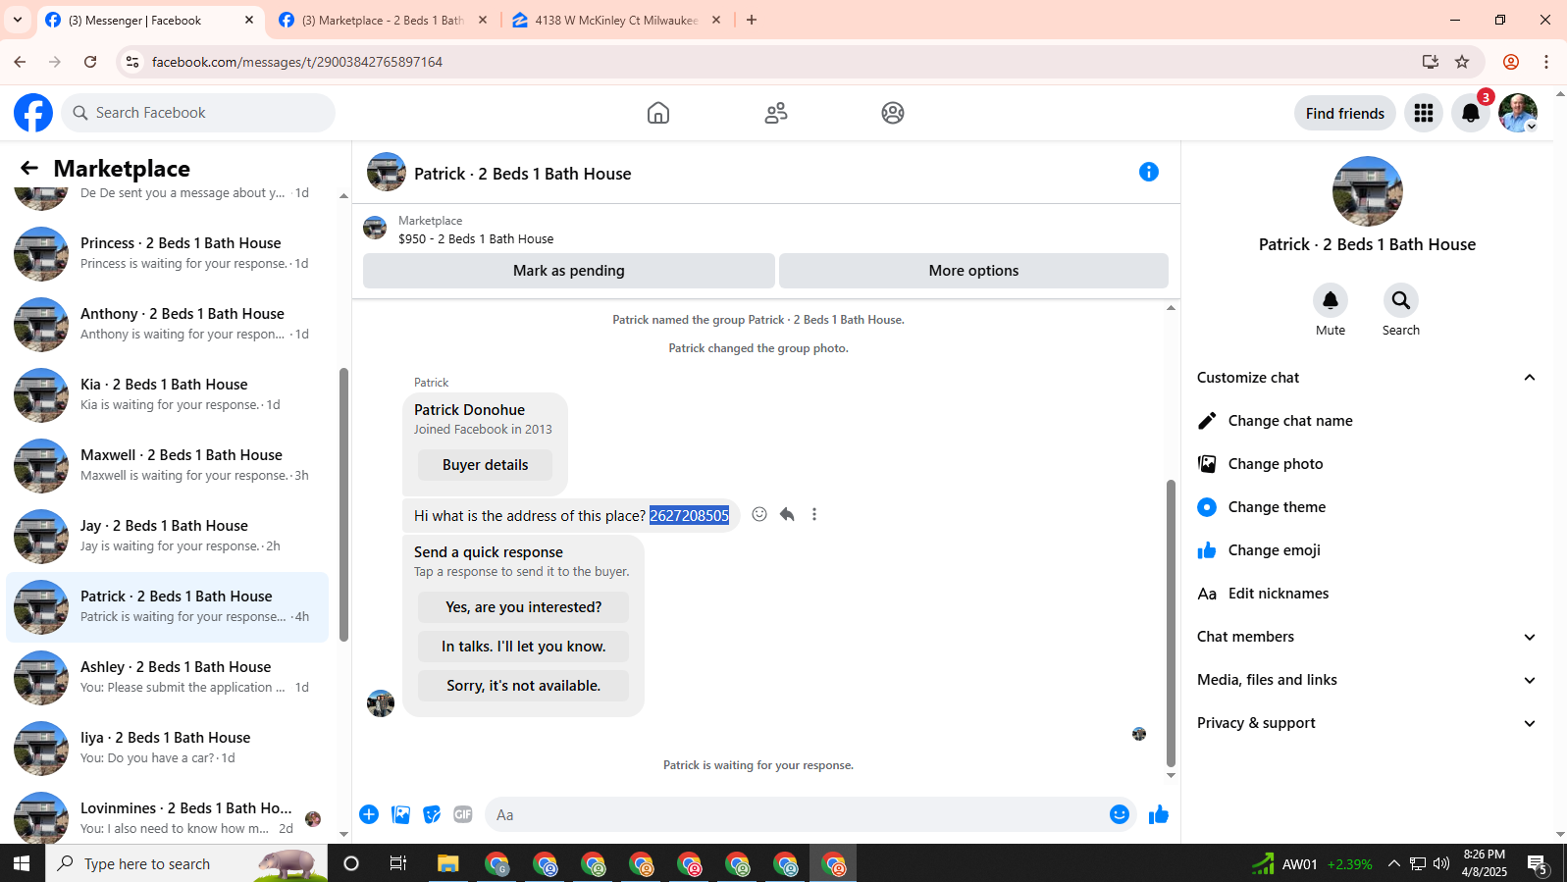Attach a photo file in composer

tap(400, 814)
